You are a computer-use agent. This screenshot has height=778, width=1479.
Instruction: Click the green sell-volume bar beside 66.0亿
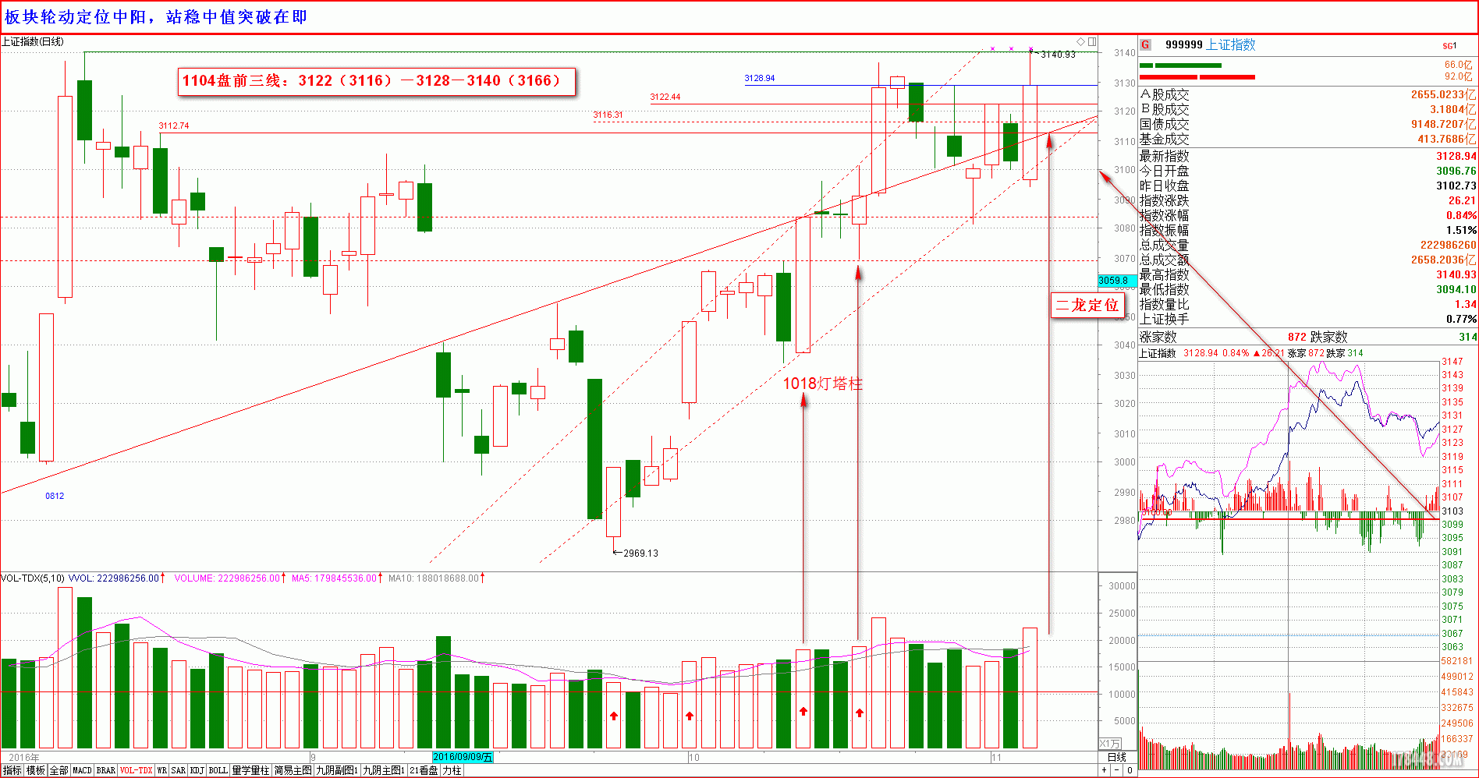[x=1180, y=65]
